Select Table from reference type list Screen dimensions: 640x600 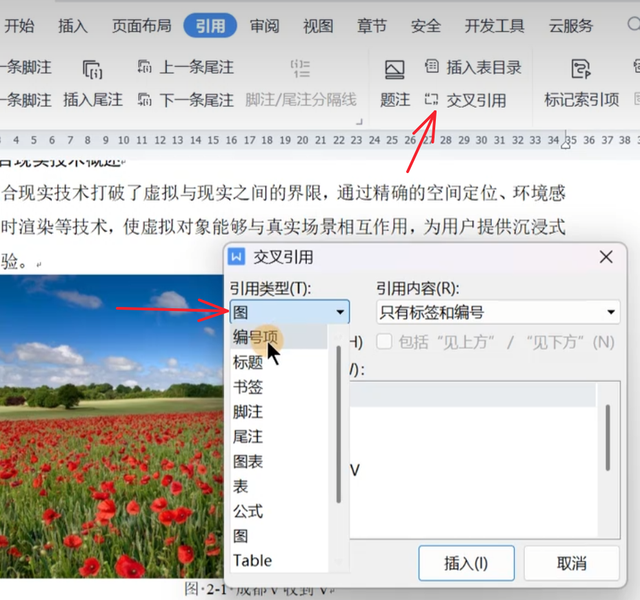click(x=279, y=561)
